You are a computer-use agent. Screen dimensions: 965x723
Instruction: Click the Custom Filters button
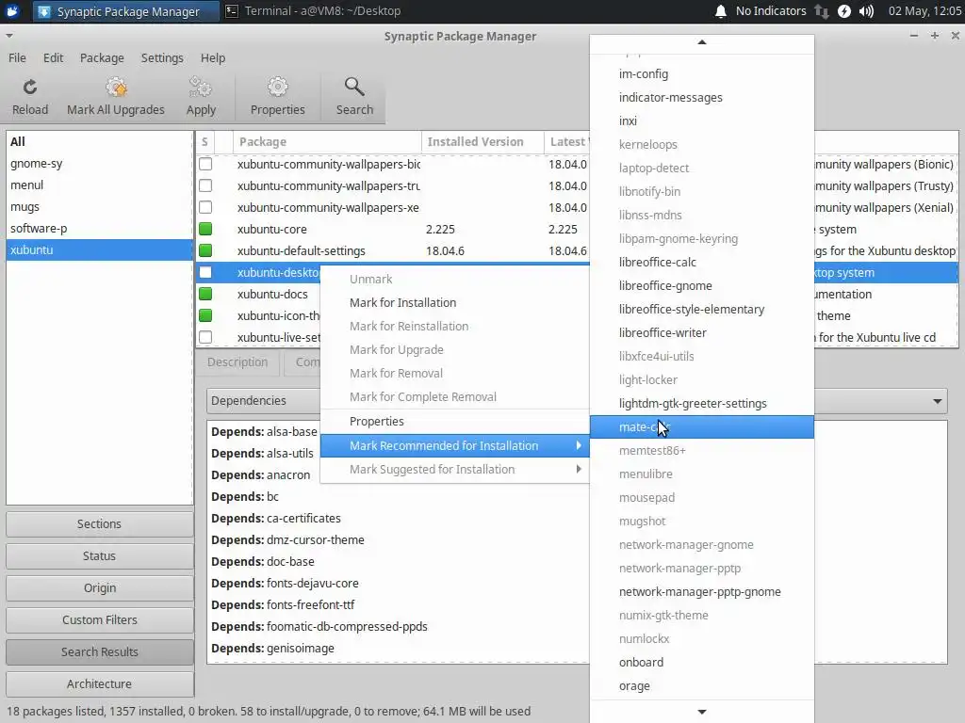(100, 620)
